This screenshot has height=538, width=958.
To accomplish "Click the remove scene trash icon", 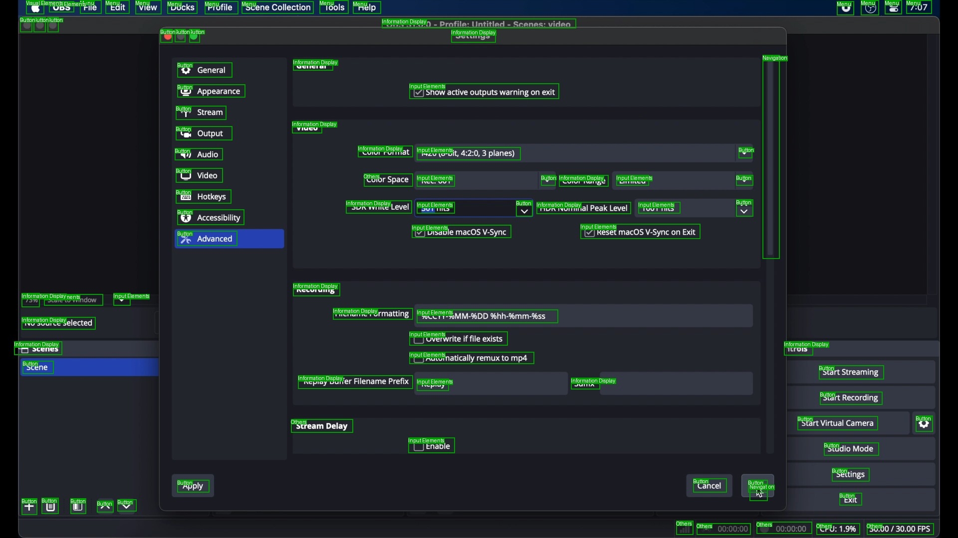I will click(x=51, y=508).
